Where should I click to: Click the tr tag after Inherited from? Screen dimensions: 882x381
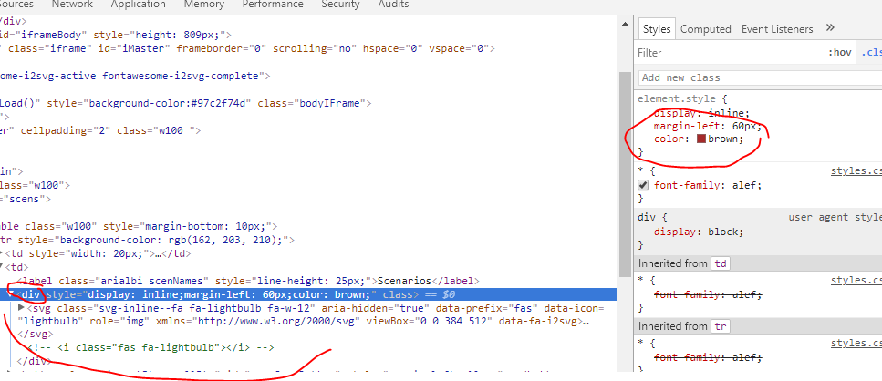pos(721,325)
